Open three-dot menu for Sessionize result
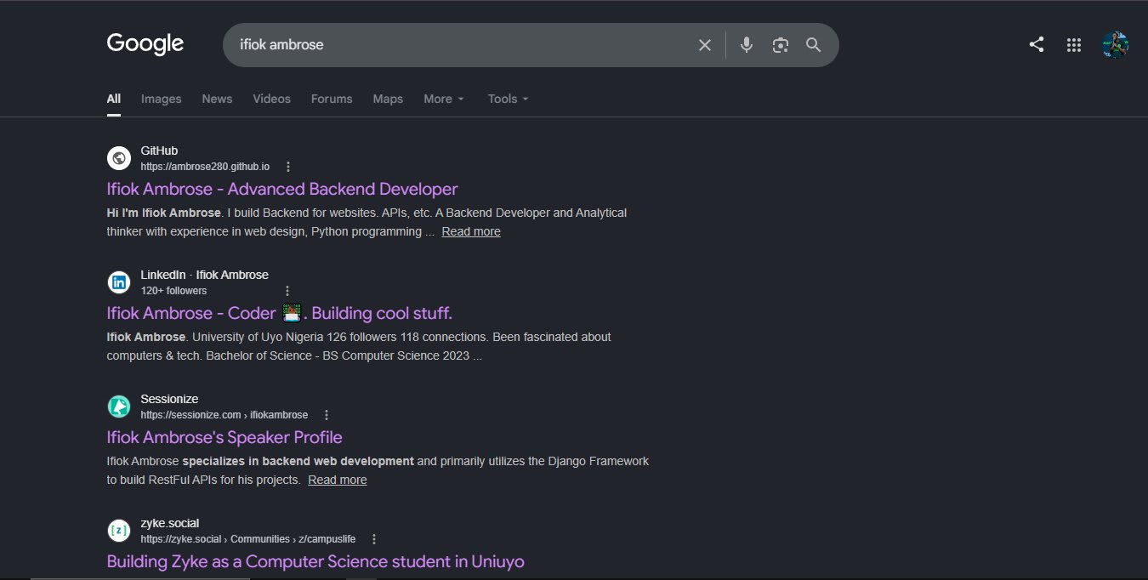The width and height of the screenshot is (1148, 580). (327, 415)
